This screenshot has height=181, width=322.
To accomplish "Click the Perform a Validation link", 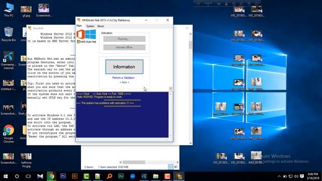I will tap(123, 78).
